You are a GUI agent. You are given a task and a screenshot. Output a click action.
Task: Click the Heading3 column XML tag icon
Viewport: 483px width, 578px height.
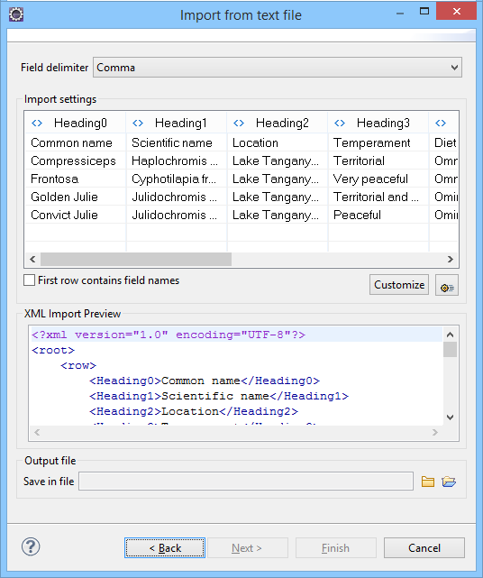[x=340, y=124]
